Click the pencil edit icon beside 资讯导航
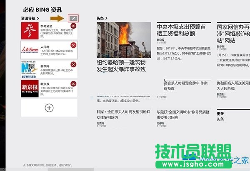The width and height of the screenshot is (250, 171). [x=73, y=18]
